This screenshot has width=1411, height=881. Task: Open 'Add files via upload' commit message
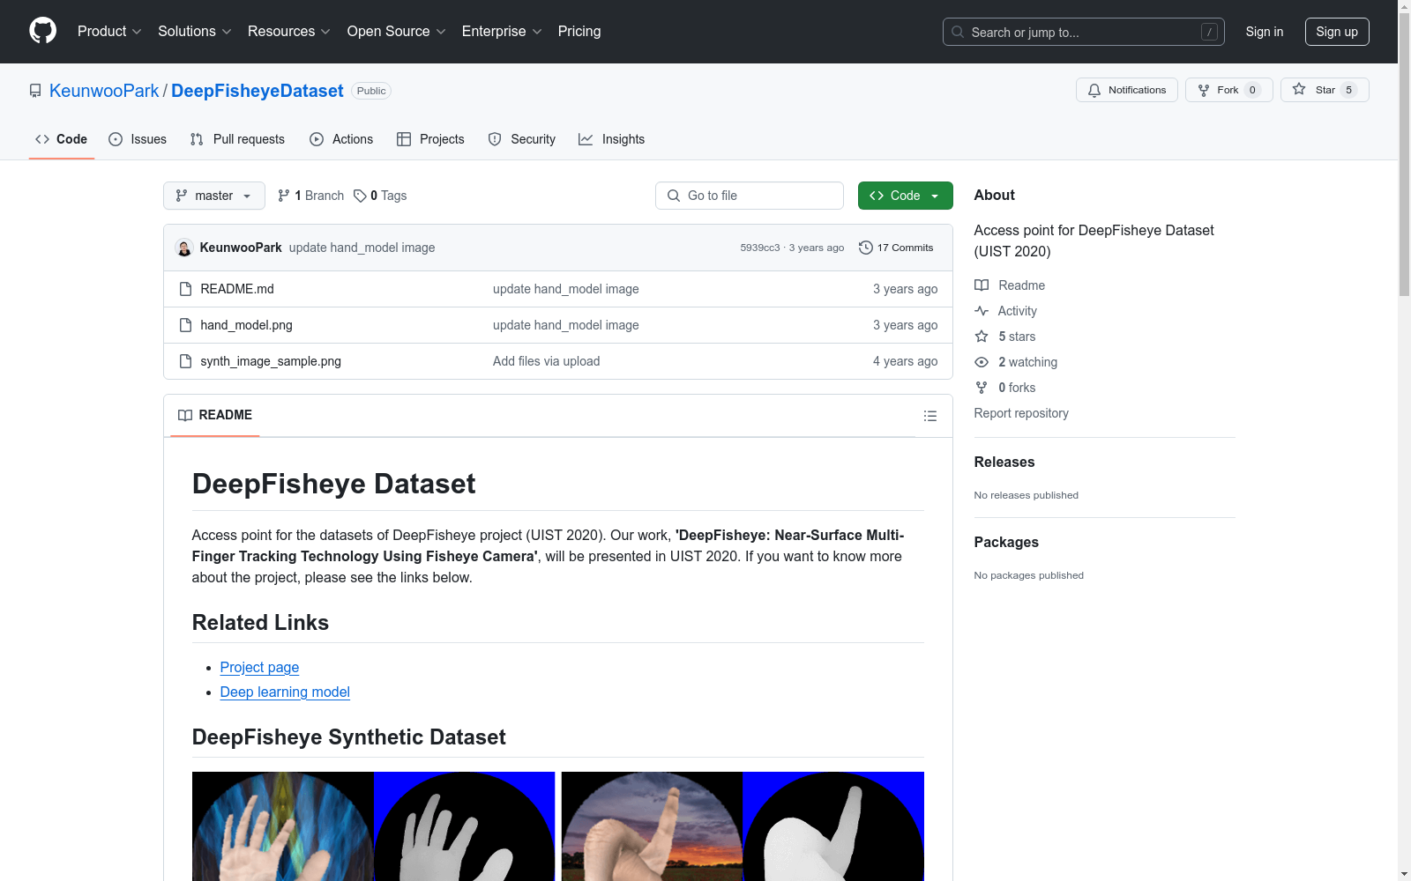click(546, 361)
